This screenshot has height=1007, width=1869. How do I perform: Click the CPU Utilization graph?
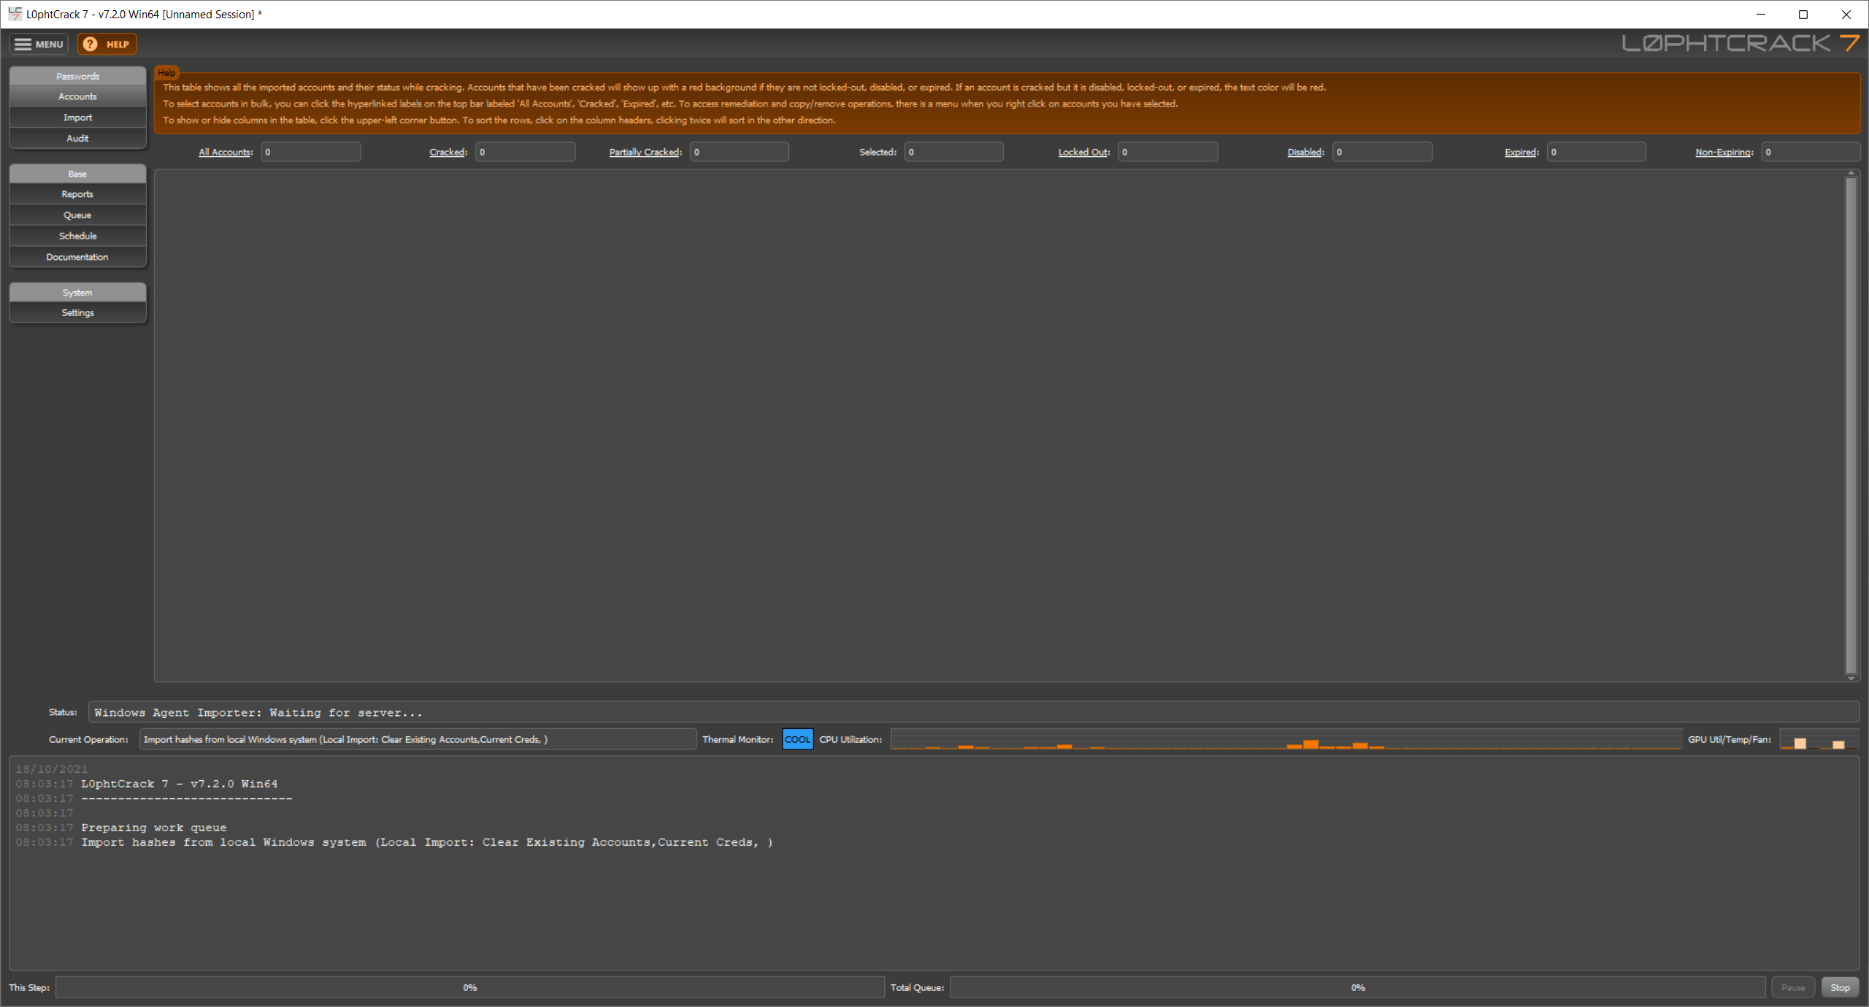pos(1286,739)
